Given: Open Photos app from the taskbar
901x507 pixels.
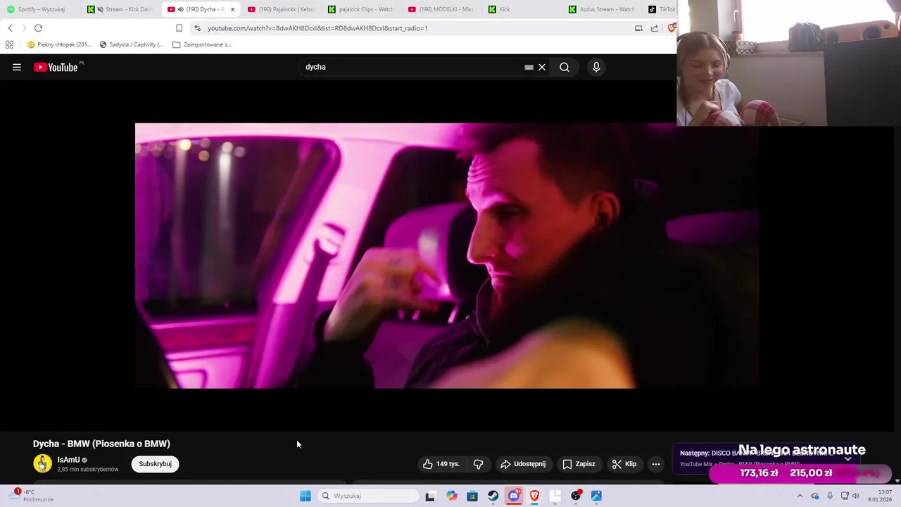Looking at the screenshot, I should 596,496.
